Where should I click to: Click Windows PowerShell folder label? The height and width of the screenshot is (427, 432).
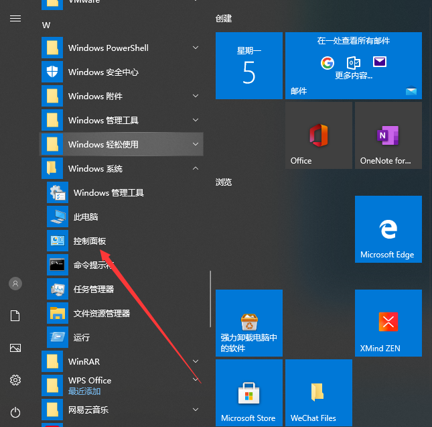109,48
